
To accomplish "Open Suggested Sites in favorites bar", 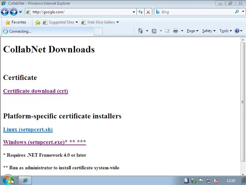I will [x=60, y=22].
